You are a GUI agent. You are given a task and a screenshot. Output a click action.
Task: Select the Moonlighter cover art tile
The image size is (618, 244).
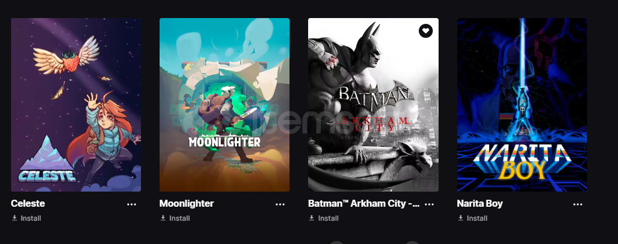224,105
